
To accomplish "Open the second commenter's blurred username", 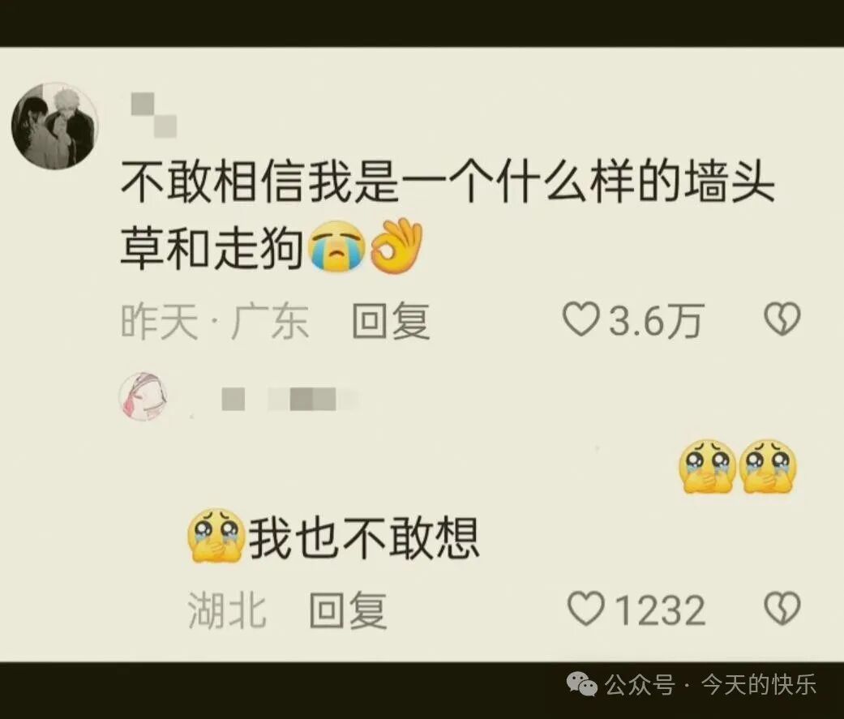I will (289, 400).
